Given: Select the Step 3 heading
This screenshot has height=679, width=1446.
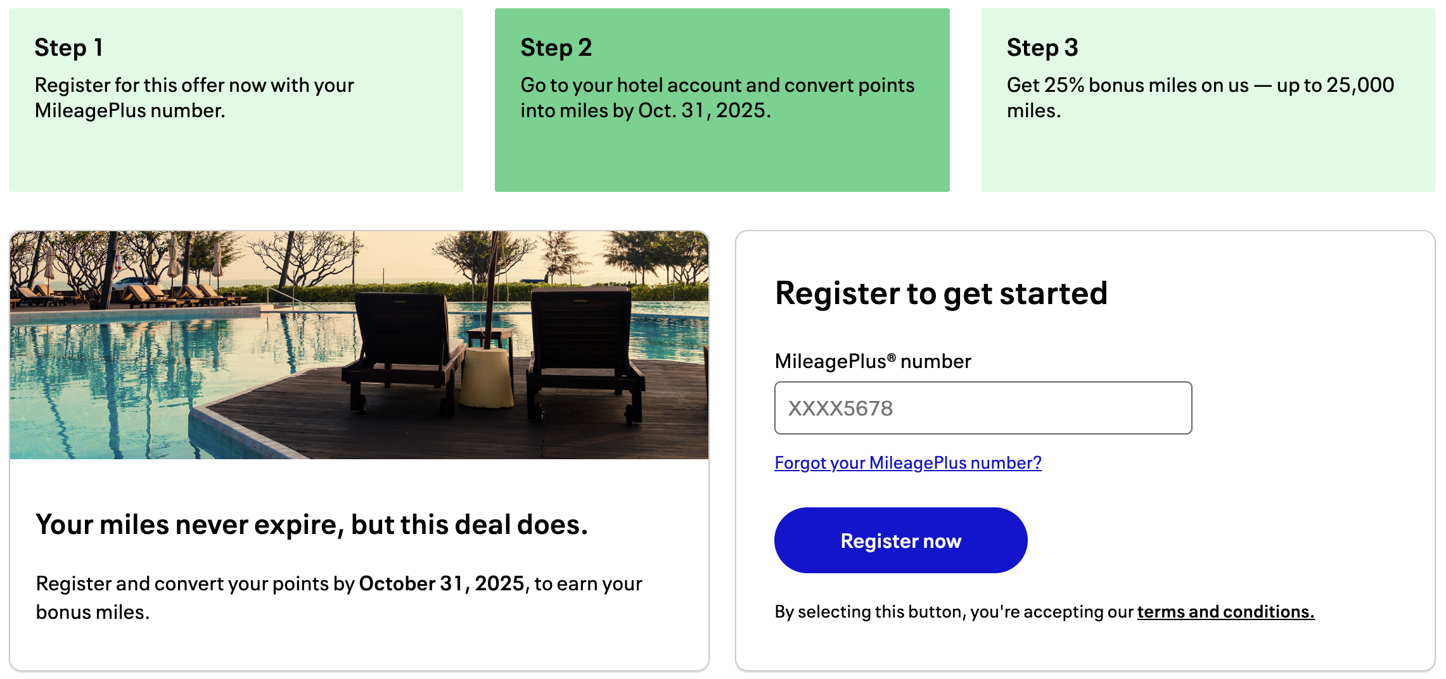Looking at the screenshot, I should [1042, 48].
